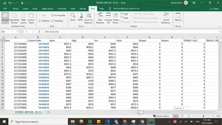Switch to Page Break Preview
The height and width of the screenshot is (125, 222).
pos(14,18)
